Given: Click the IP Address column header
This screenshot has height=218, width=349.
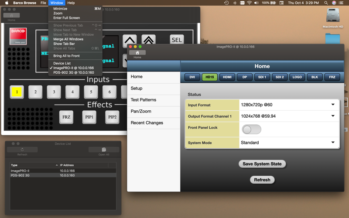Looking at the screenshot, I should (x=83, y=165).
